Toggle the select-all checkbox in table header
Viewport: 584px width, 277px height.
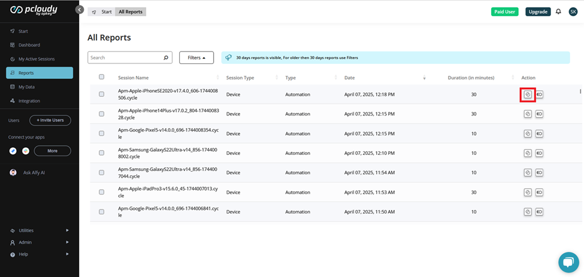click(x=101, y=77)
